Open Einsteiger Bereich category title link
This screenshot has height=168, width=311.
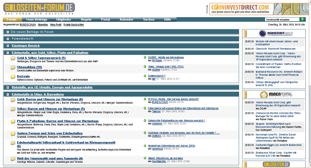pos(26,46)
